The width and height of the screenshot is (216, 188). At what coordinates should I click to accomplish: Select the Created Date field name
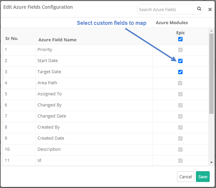pos(51,138)
